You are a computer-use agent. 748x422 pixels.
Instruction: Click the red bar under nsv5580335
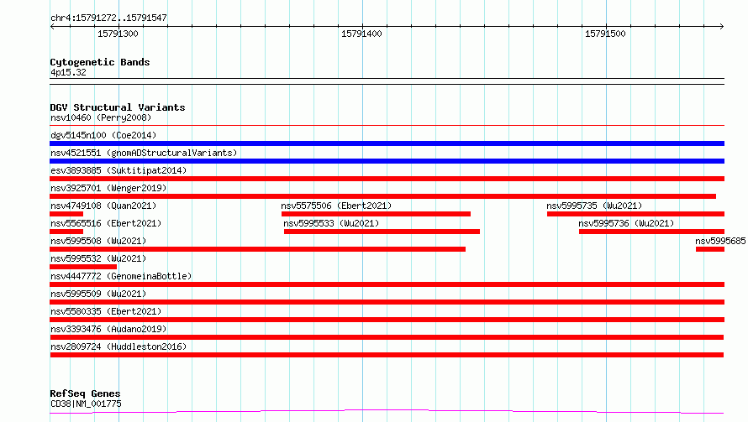387,320
